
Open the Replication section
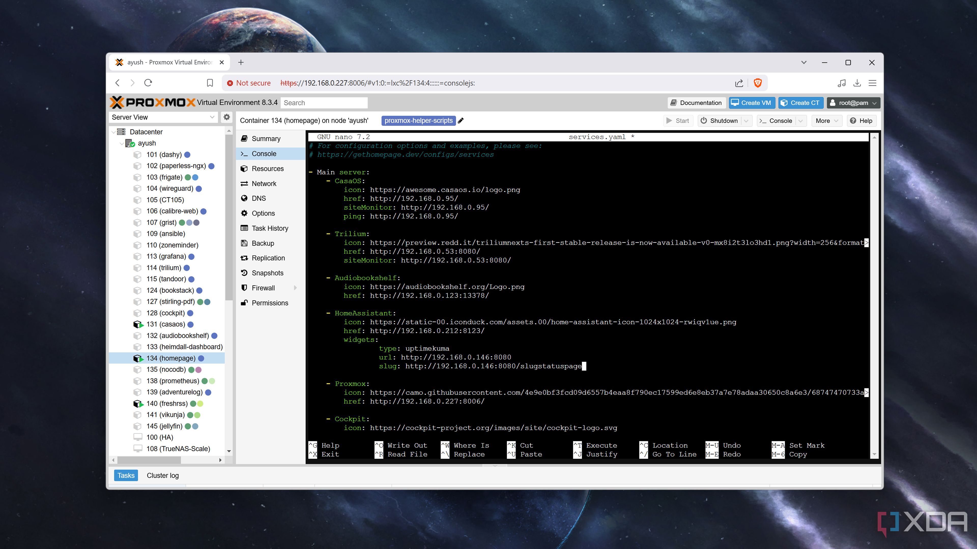coord(270,258)
